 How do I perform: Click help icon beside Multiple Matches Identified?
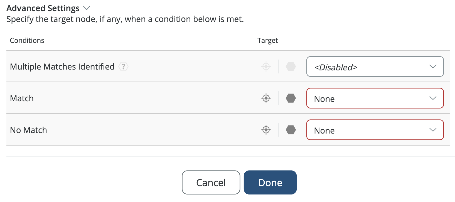(x=123, y=67)
